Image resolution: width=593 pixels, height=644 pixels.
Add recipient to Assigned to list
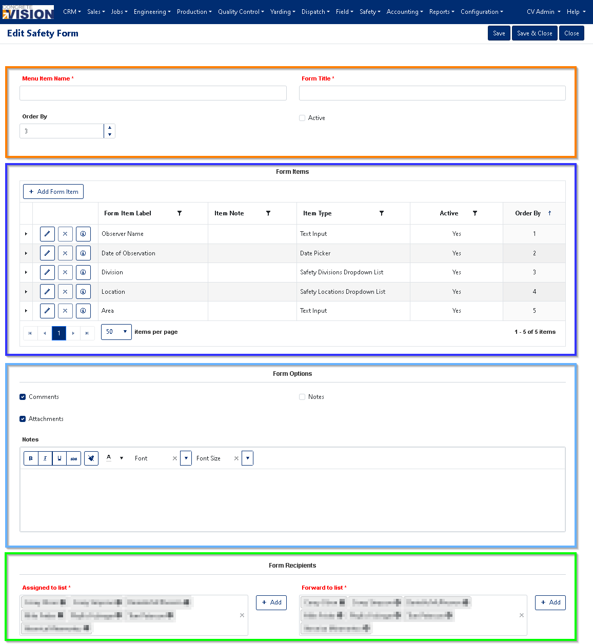pyautogui.click(x=271, y=602)
